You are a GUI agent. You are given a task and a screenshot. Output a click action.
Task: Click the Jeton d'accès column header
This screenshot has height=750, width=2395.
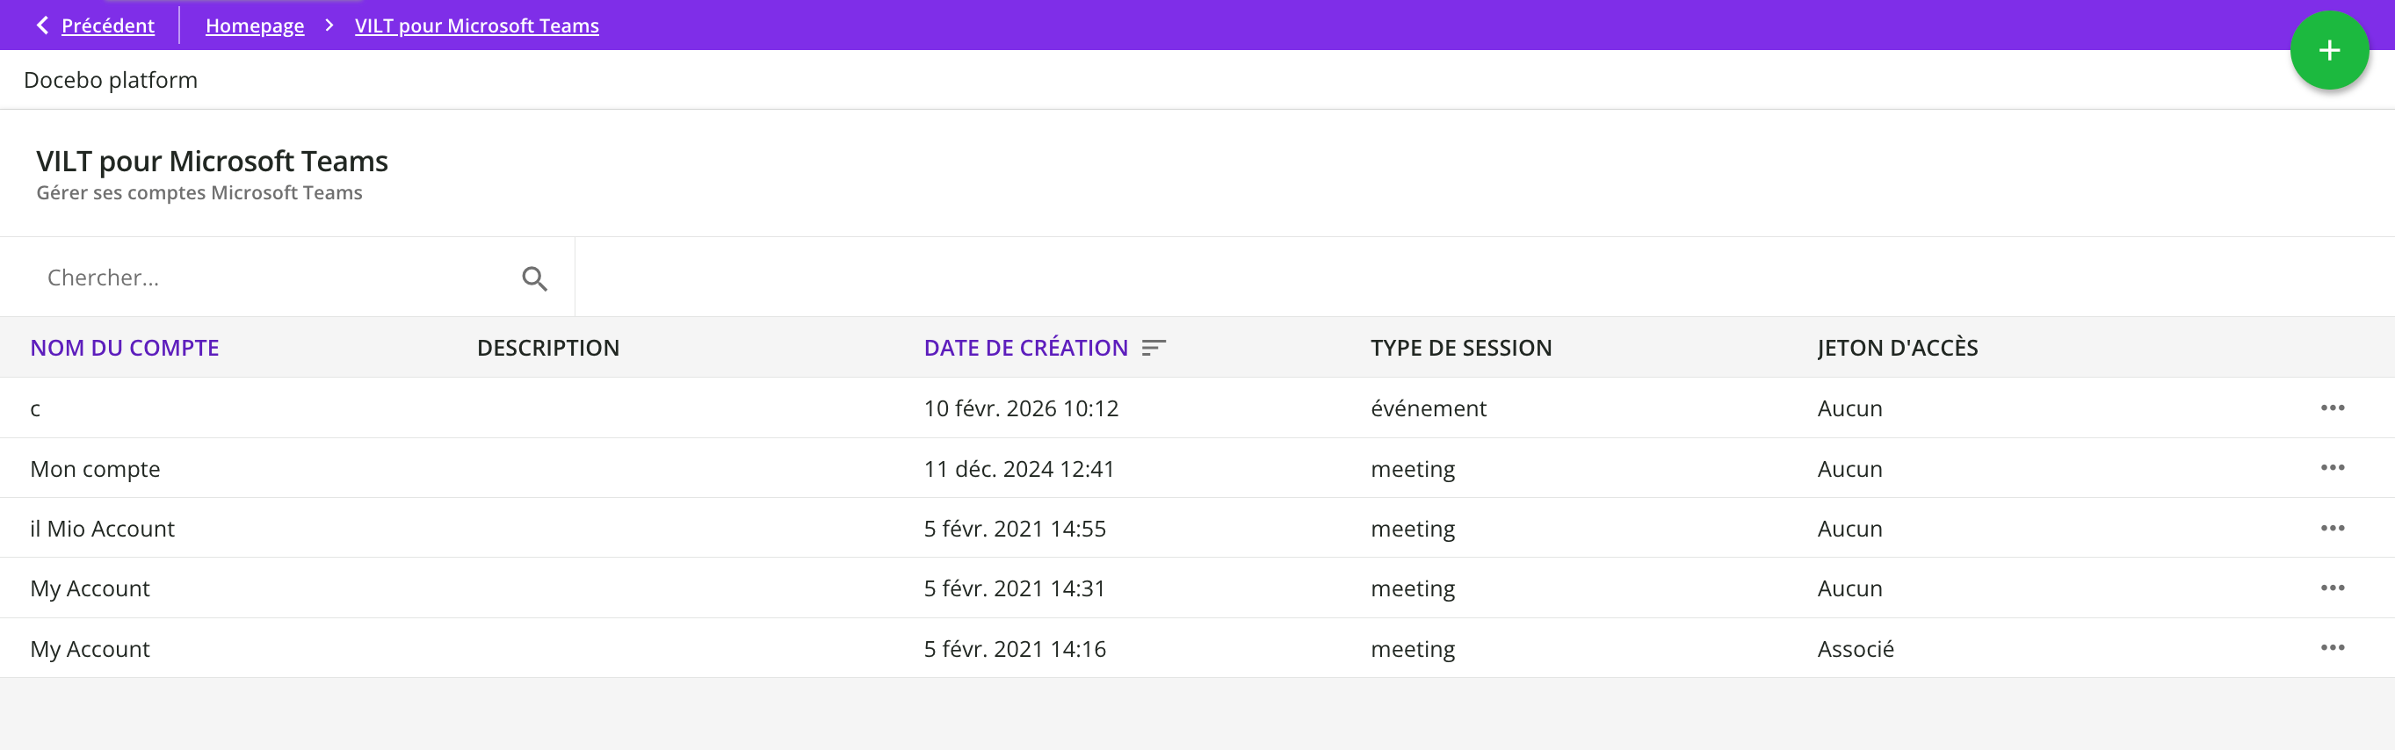coord(1897,348)
